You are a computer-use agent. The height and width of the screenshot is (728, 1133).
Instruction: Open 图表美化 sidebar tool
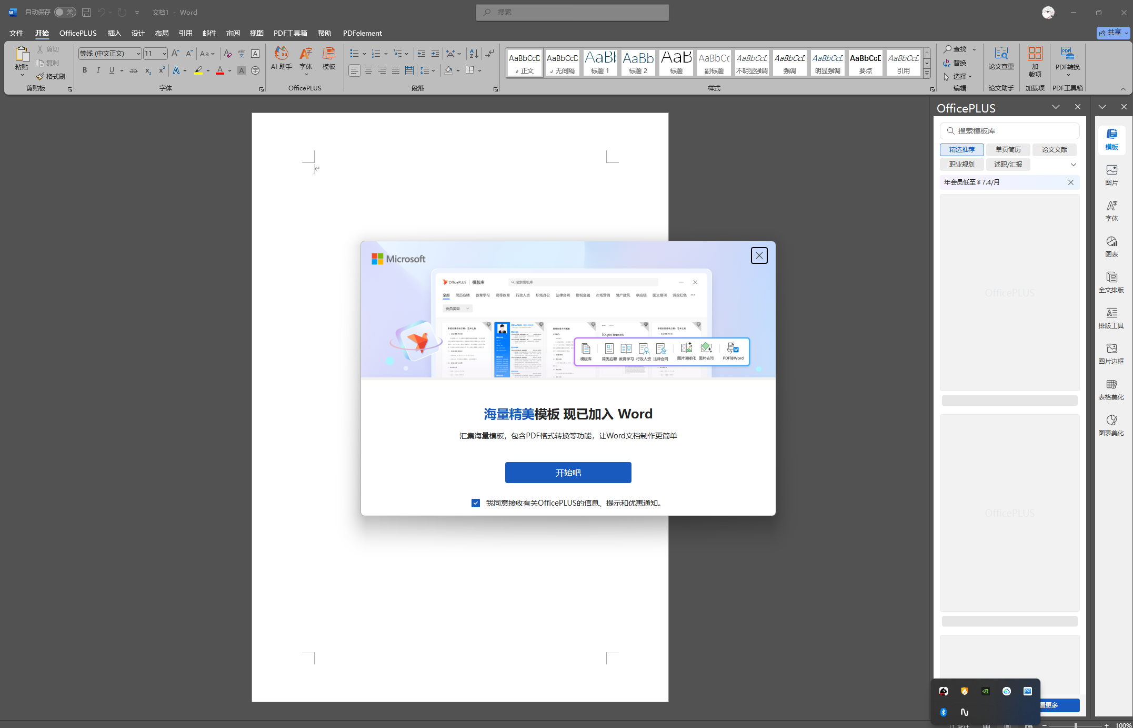(x=1111, y=425)
